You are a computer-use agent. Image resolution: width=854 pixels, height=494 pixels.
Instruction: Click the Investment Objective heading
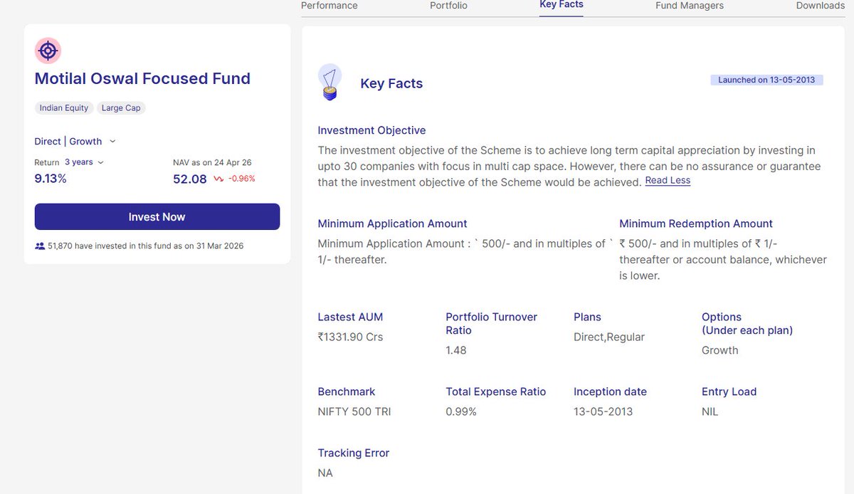[x=371, y=130]
